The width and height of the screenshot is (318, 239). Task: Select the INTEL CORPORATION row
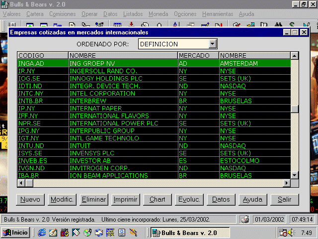pyautogui.click(x=154, y=93)
